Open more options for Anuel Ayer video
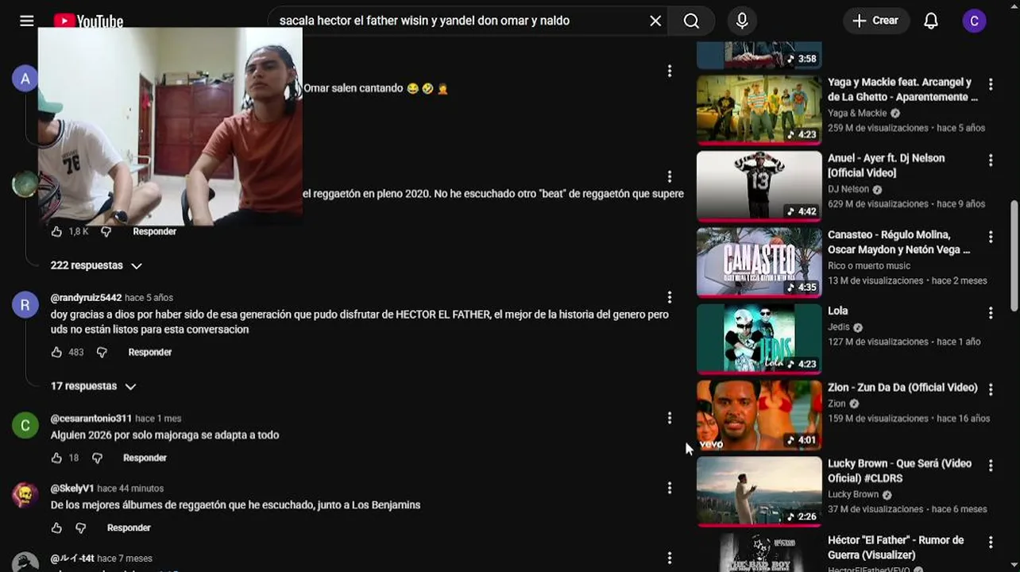This screenshot has width=1020, height=572. click(991, 160)
